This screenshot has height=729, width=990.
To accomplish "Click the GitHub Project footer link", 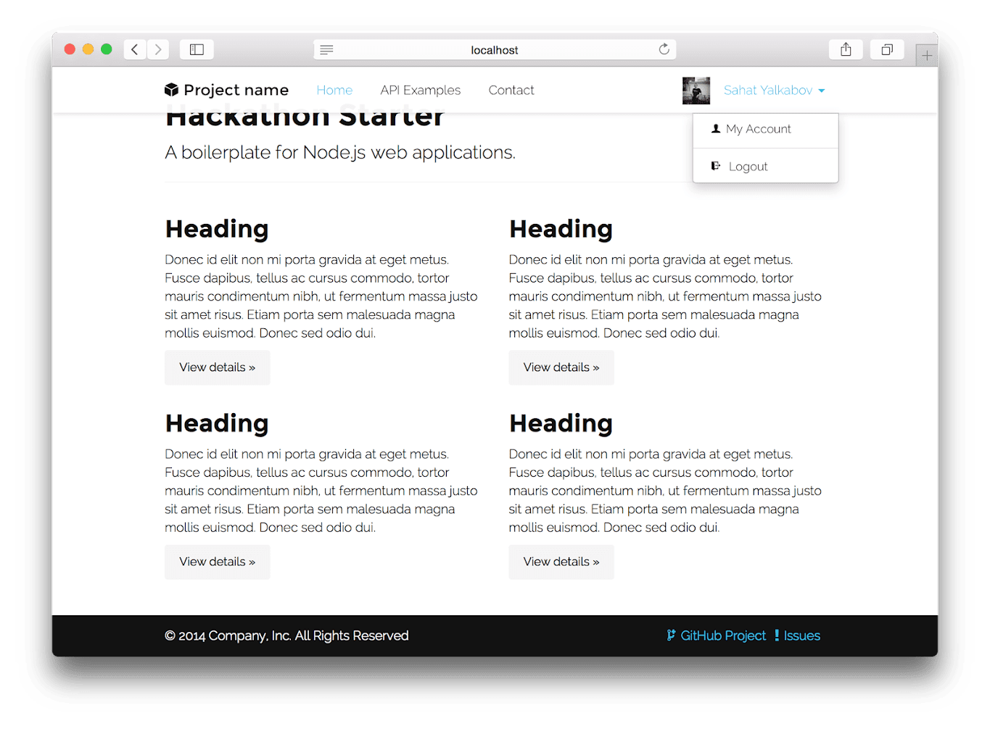I will click(x=722, y=636).
